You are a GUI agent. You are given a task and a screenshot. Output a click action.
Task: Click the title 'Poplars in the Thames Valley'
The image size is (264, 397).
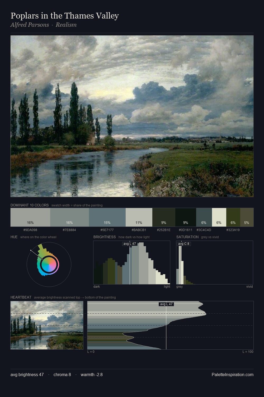pos(65,16)
